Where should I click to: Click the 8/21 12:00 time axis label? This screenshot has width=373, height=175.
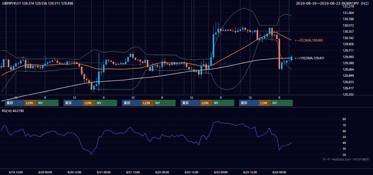133,172
